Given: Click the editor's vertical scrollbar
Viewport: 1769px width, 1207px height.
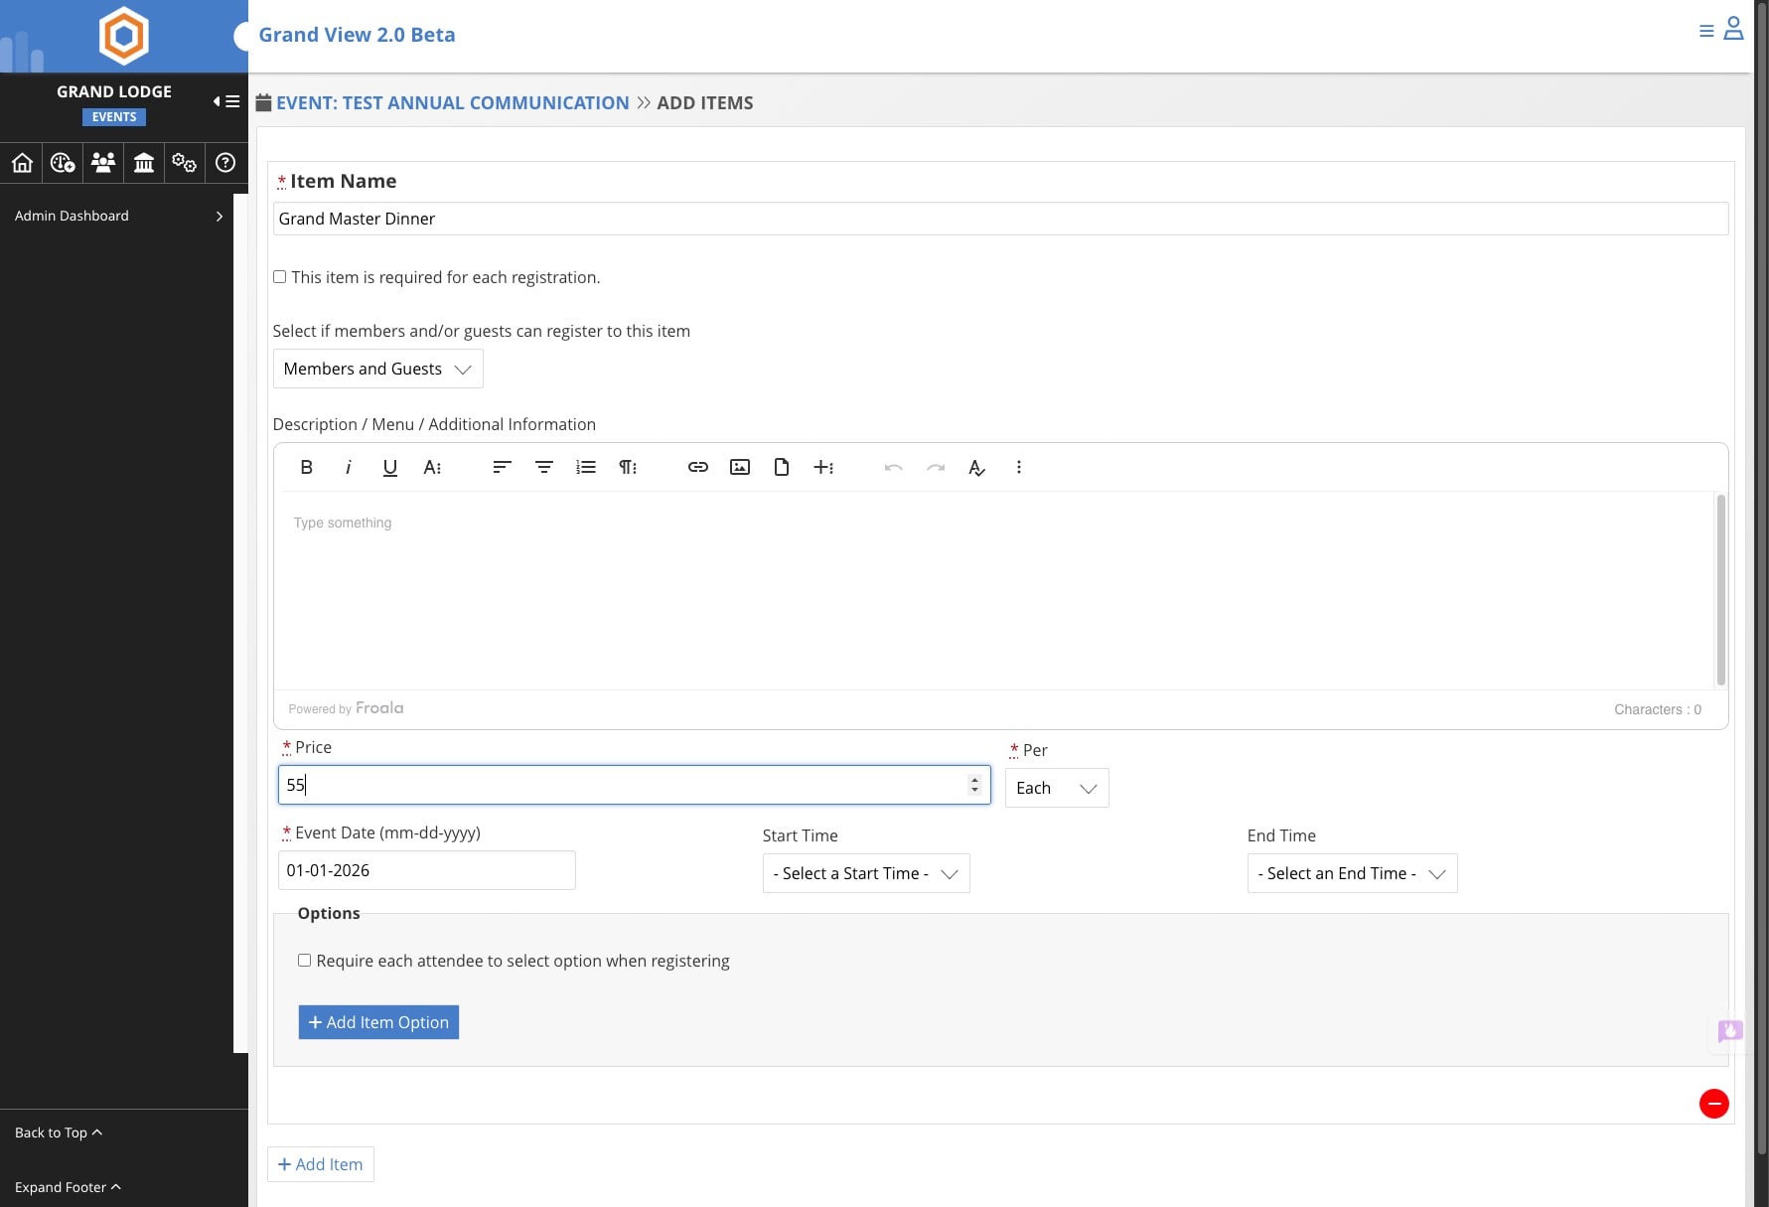Looking at the screenshot, I should [1720, 590].
